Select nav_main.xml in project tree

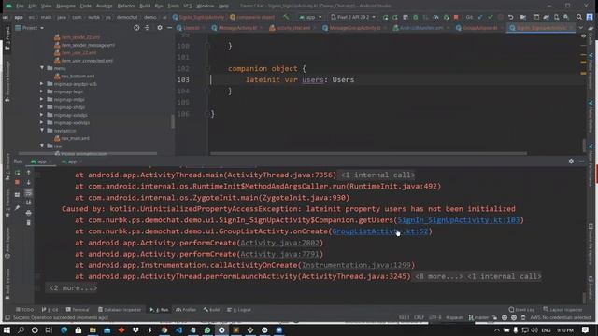coord(71,138)
